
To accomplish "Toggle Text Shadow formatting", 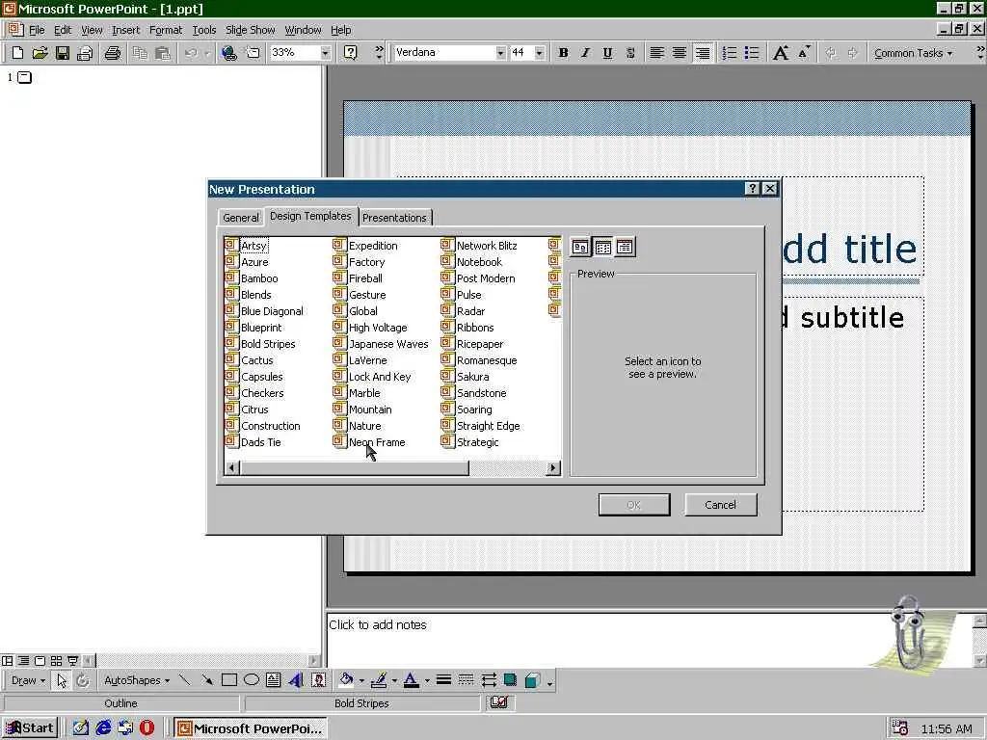I will click(630, 53).
